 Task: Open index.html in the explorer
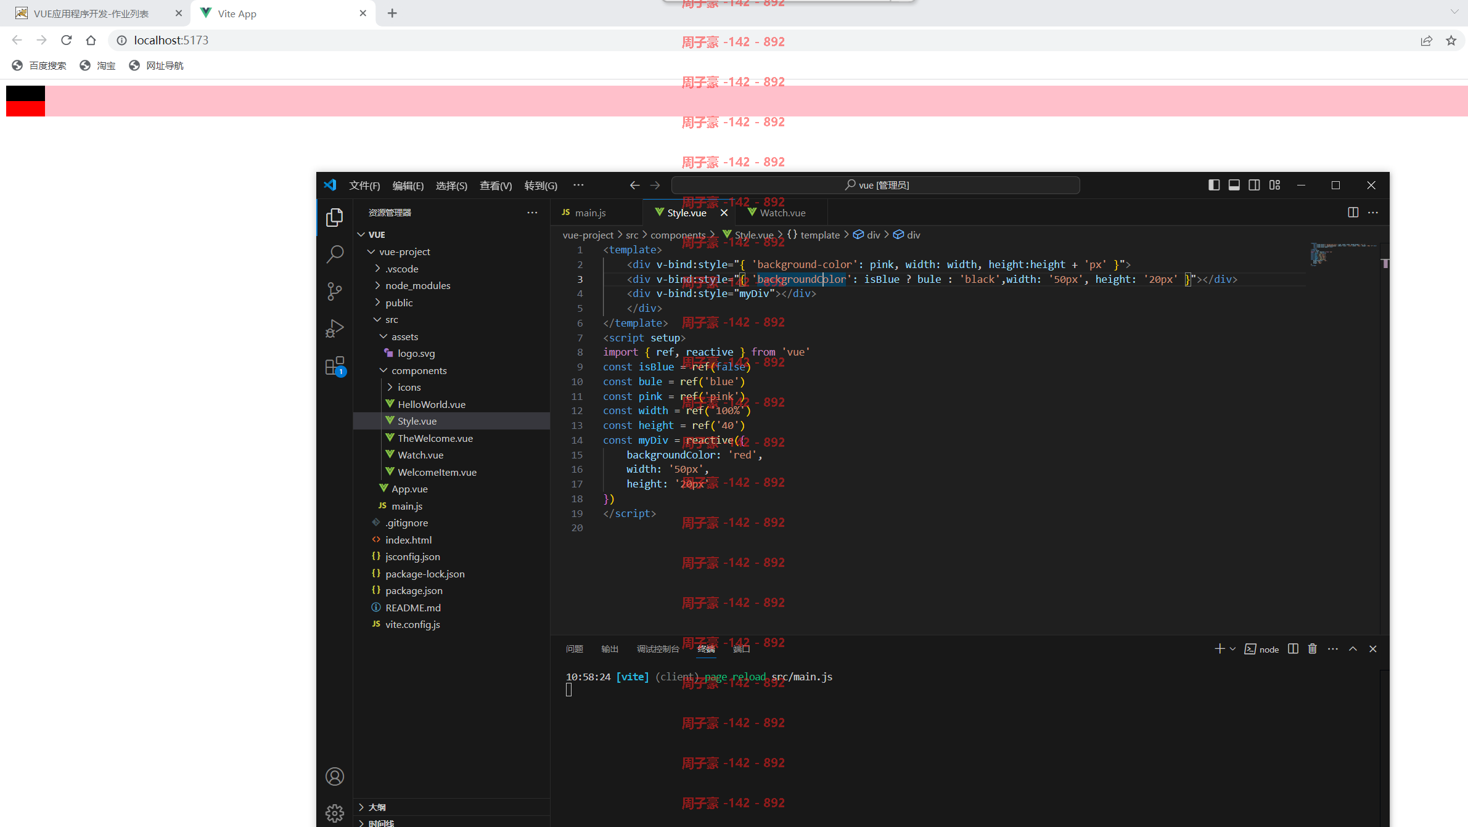[451, 540]
